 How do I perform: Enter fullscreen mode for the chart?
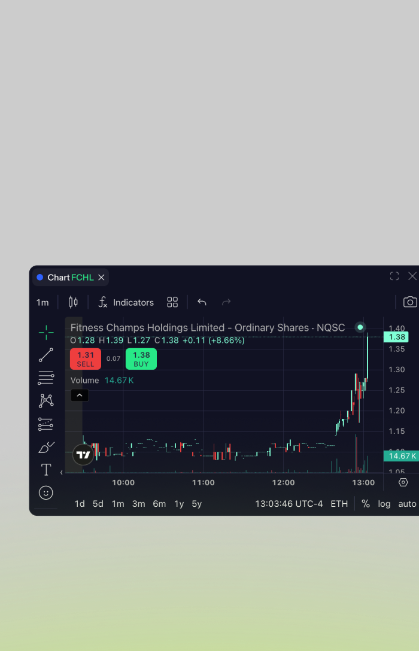[x=394, y=276]
